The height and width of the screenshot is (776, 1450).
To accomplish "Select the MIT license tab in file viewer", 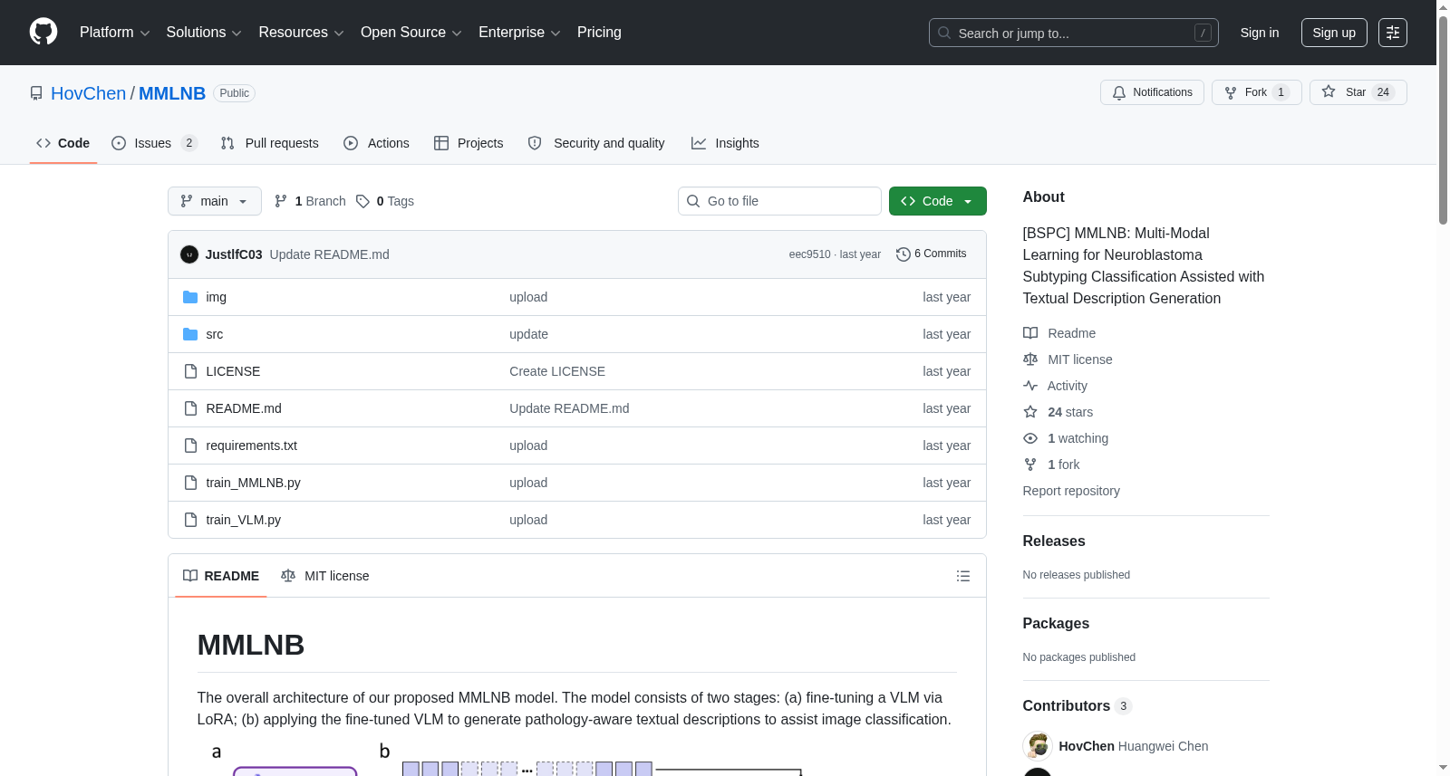I will (325, 576).
